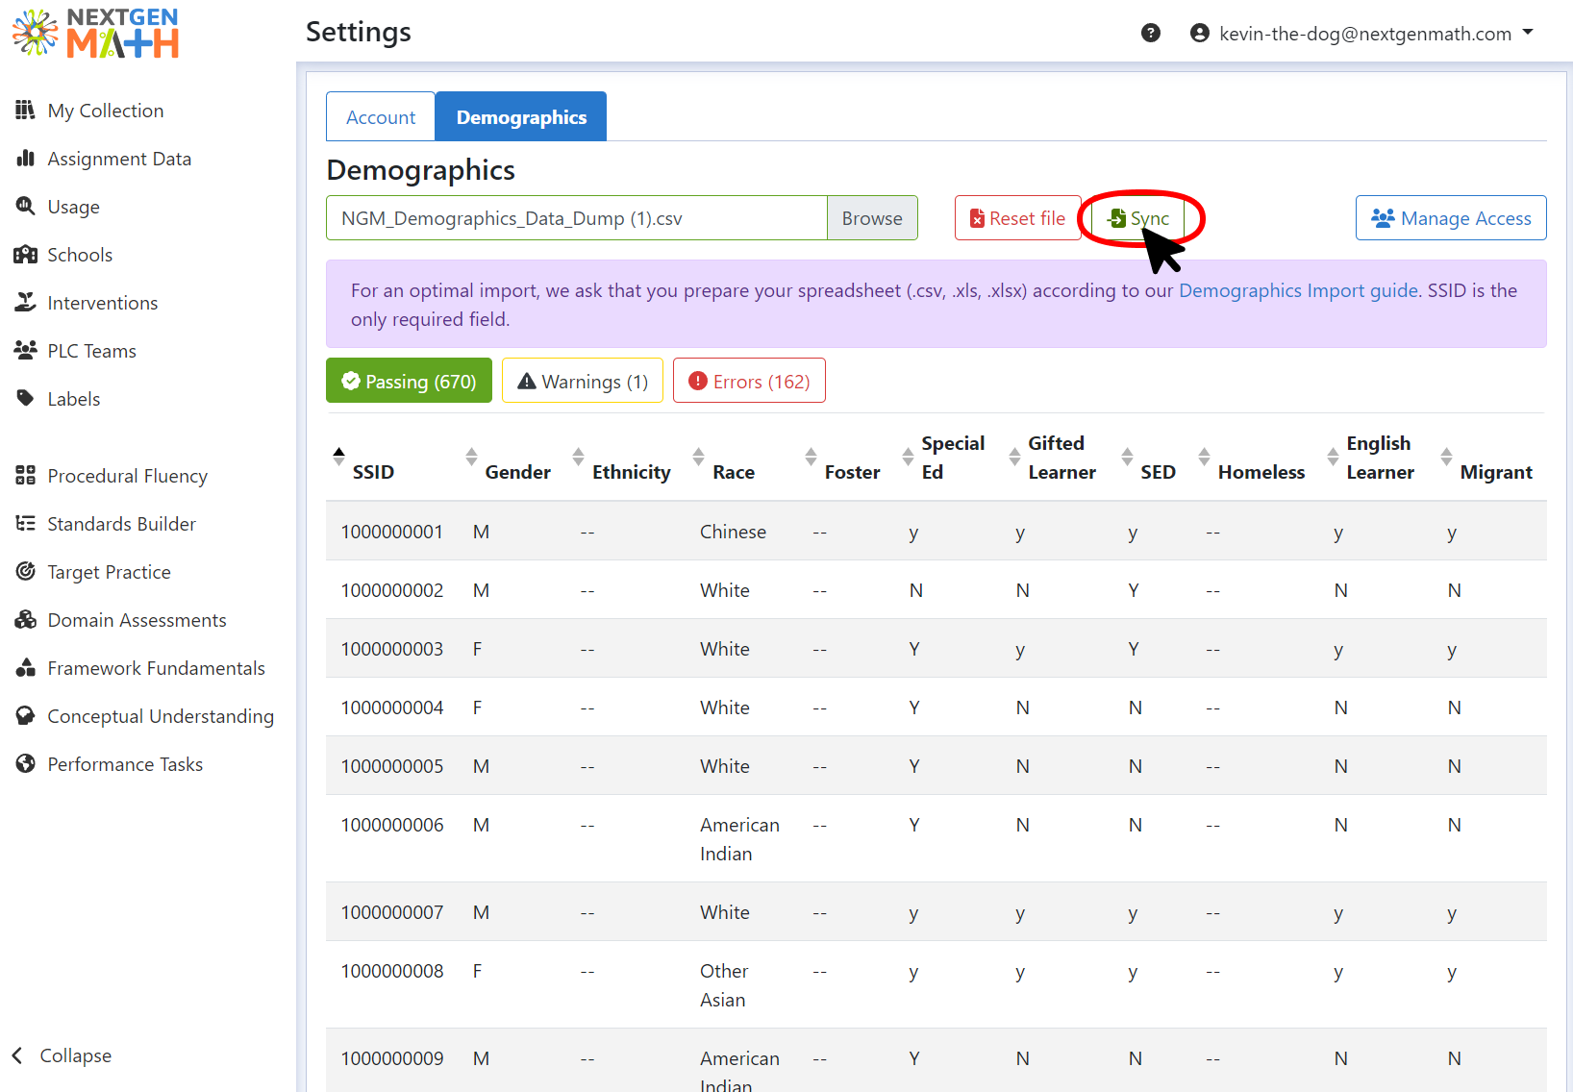1573x1092 pixels.
Task: Open Performance Tasks globe icon
Action: (x=26, y=764)
